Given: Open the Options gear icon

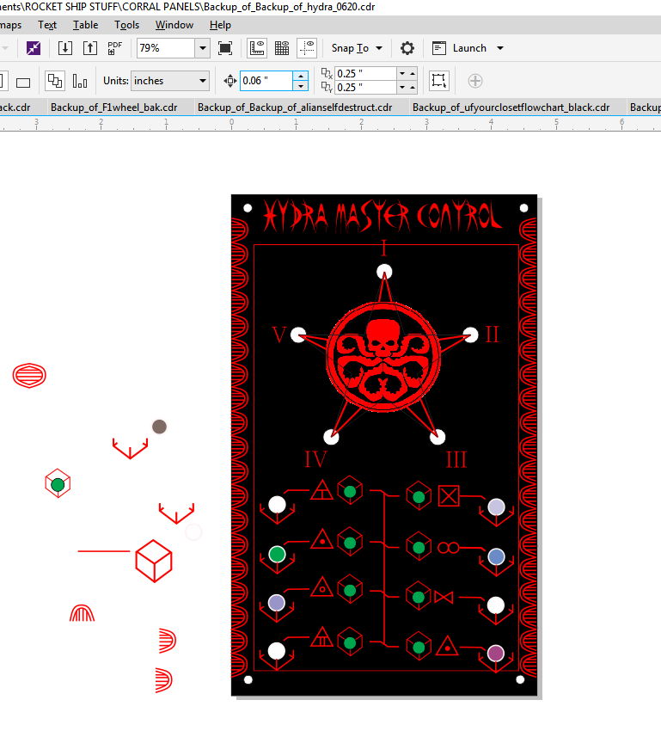Looking at the screenshot, I should click(x=407, y=48).
